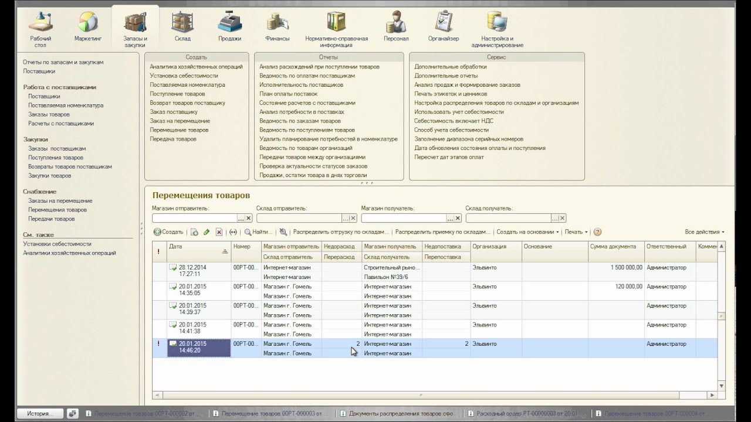Expand the Печать dropdown
This screenshot has width=751, height=422.
[x=576, y=232]
